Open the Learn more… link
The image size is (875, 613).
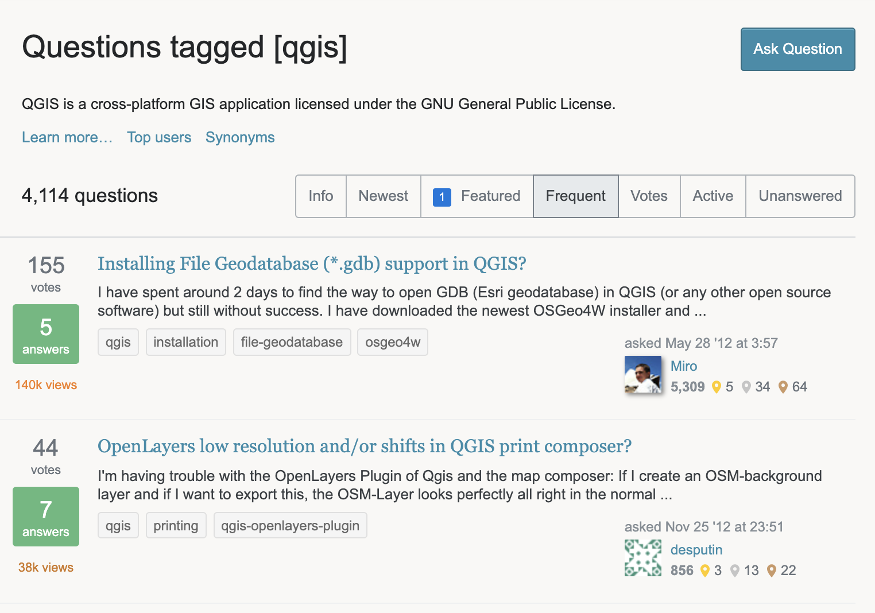point(67,138)
